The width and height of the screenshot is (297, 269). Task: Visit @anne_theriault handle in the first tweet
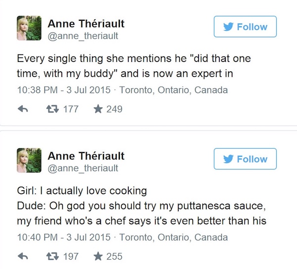point(83,36)
